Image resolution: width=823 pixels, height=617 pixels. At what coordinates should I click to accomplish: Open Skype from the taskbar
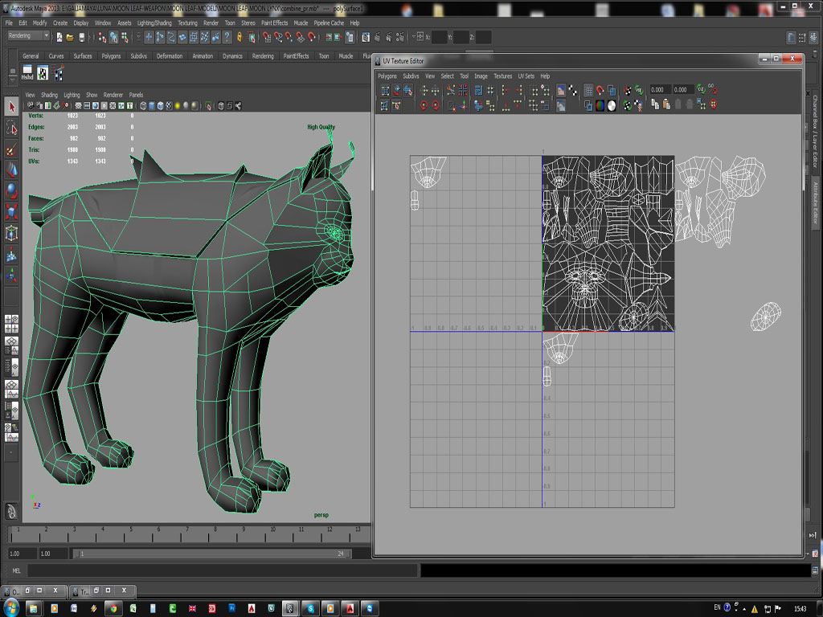pyautogui.click(x=311, y=608)
